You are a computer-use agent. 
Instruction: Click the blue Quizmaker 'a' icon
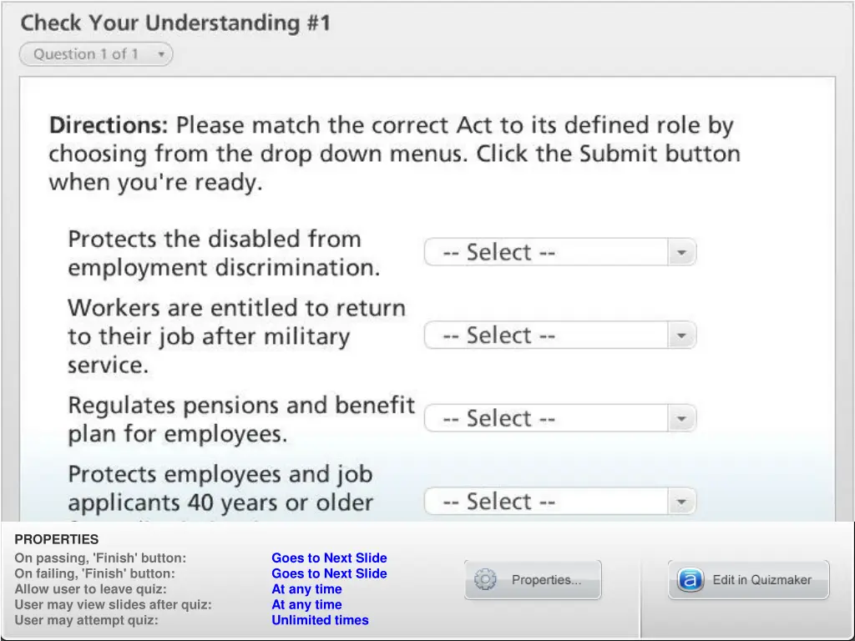(690, 579)
